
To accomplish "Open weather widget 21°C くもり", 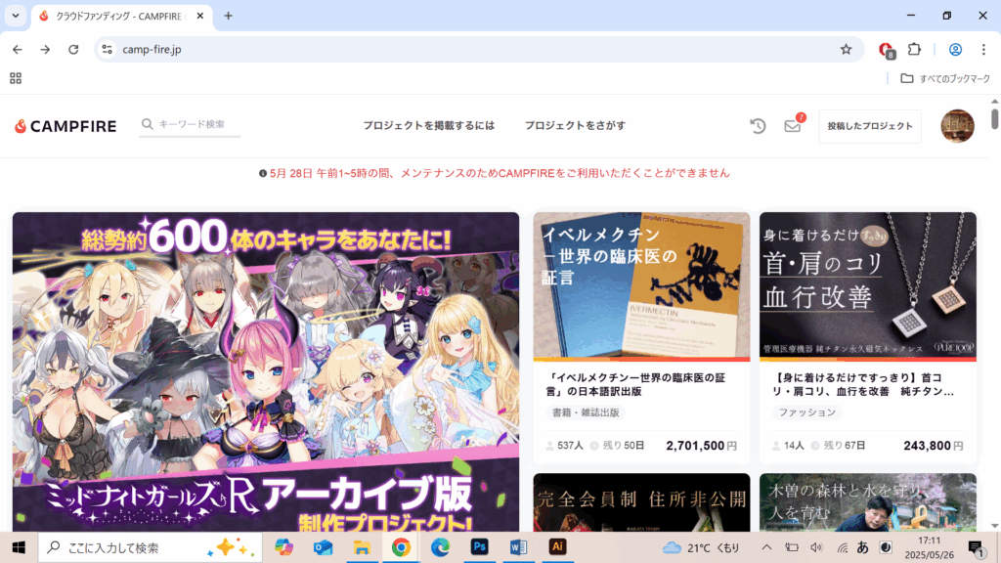I will pyautogui.click(x=700, y=547).
